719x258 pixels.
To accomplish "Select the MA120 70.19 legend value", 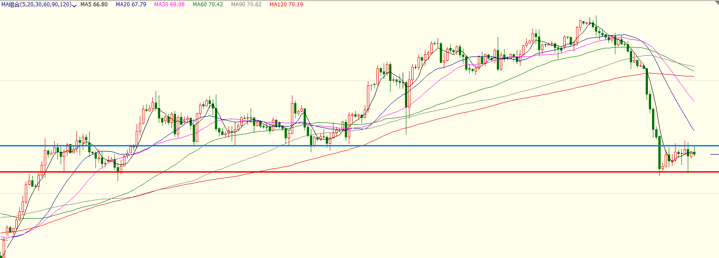I will [x=286, y=5].
